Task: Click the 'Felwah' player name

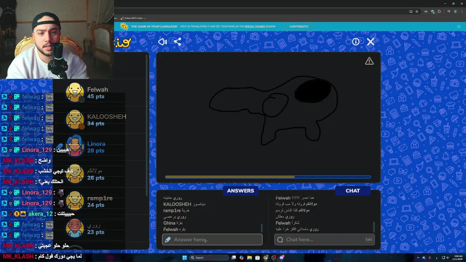Action: click(97, 90)
